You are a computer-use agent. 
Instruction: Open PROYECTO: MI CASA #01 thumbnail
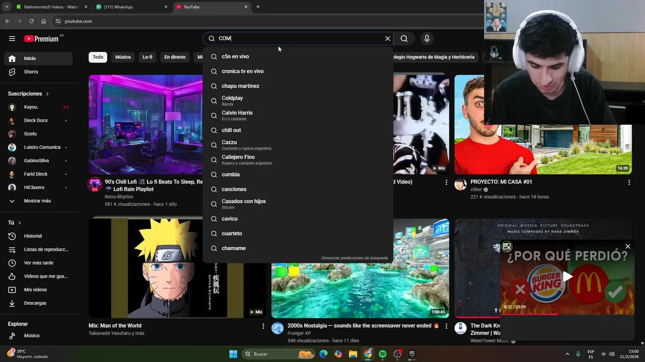543,125
